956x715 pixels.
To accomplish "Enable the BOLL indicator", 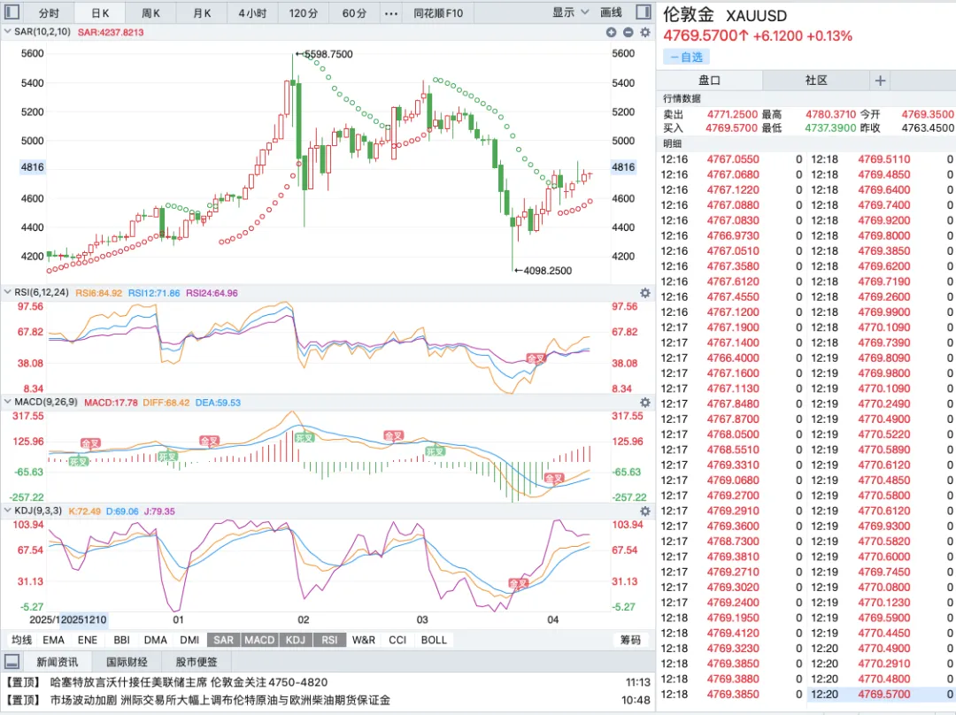I will point(434,640).
